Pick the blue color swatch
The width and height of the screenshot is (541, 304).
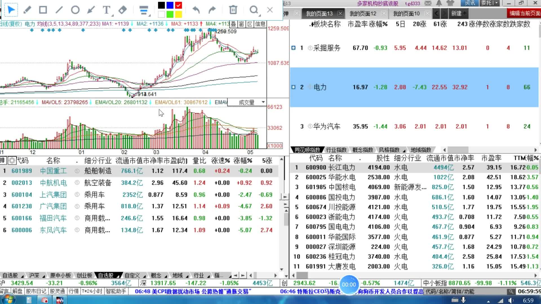tap(170, 5)
